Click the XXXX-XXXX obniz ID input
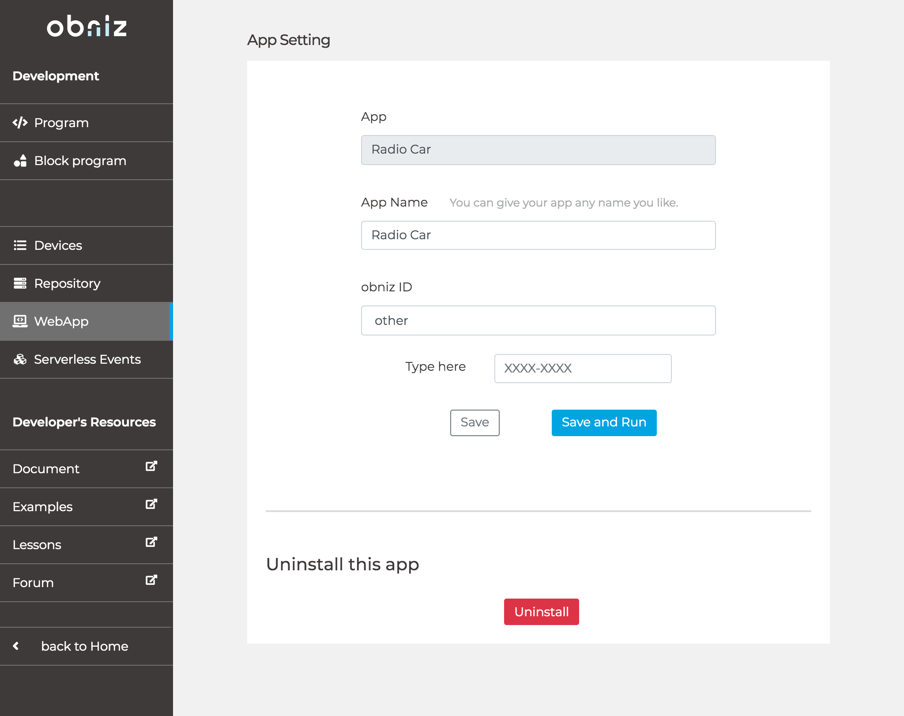 583,369
